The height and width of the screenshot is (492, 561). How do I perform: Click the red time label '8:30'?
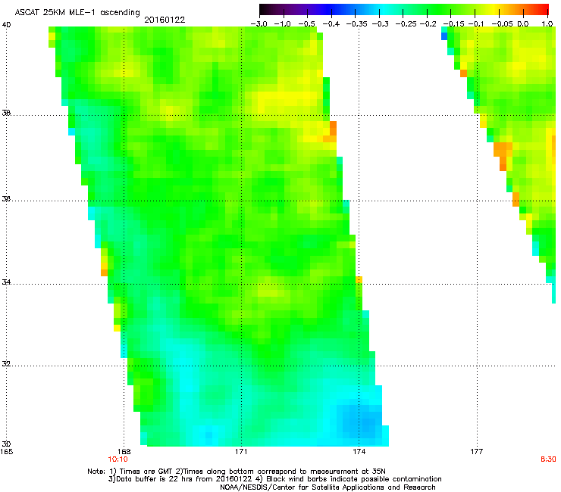(x=548, y=459)
